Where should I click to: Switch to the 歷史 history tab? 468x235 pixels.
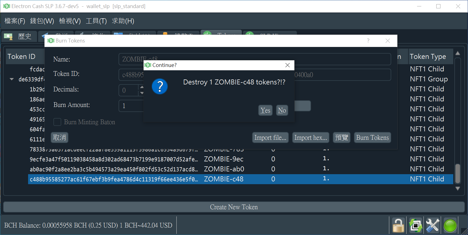coord(19,36)
